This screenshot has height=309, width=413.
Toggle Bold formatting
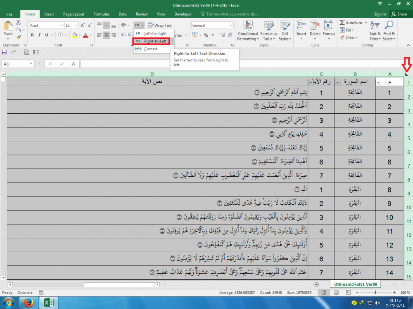(32, 35)
